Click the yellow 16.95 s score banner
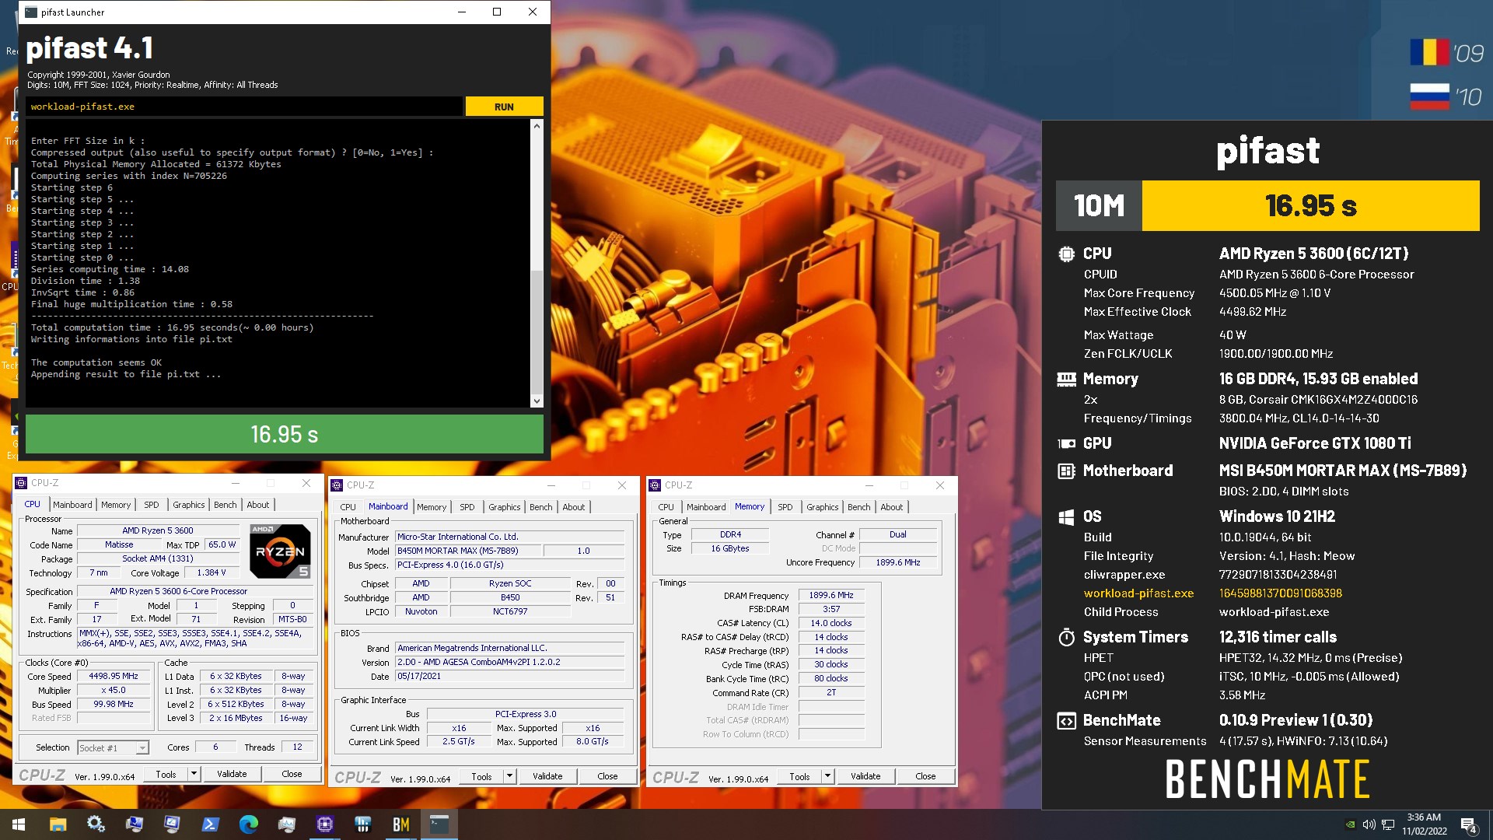 coord(1311,206)
